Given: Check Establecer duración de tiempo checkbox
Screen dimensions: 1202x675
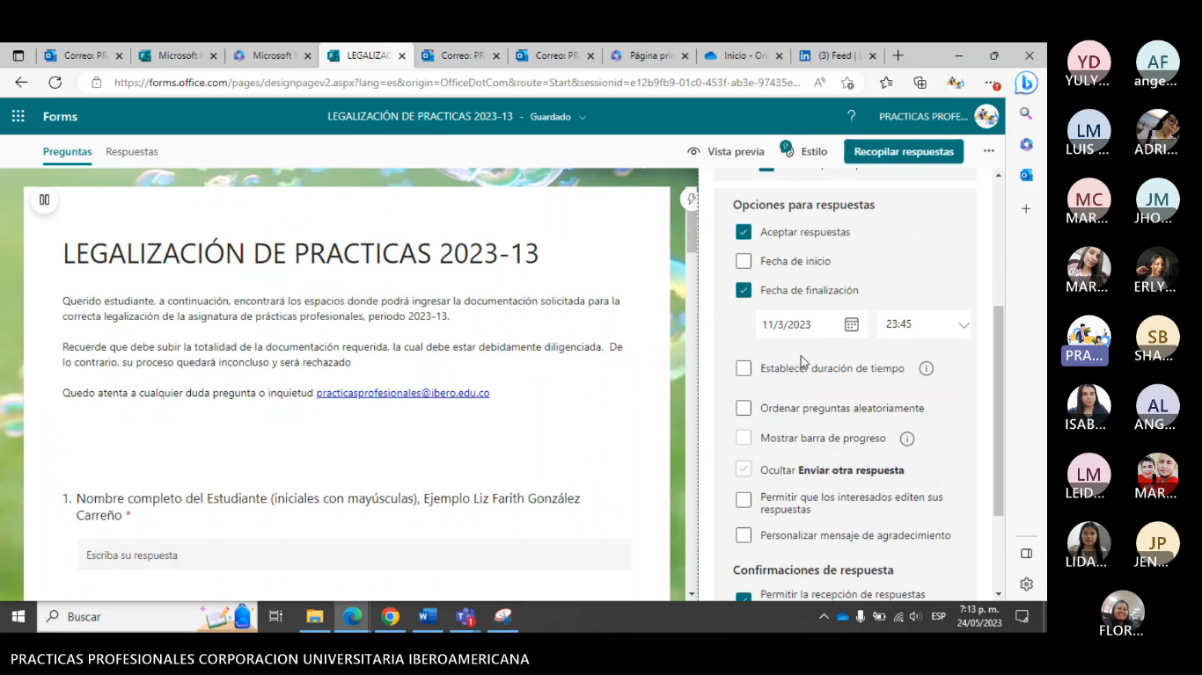Looking at the screenshot, I should [x=744, y=368].
